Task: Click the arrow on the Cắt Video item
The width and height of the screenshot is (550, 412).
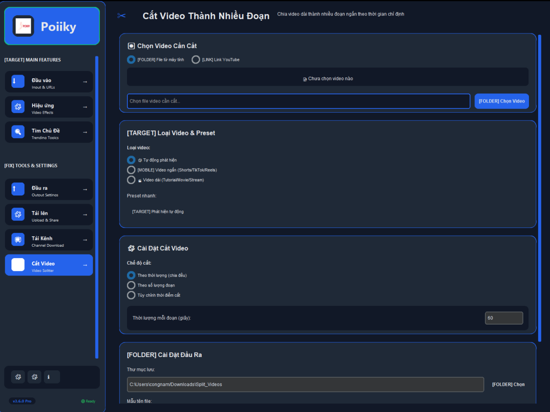Action: pyautogui.click(x=85, y=265)
